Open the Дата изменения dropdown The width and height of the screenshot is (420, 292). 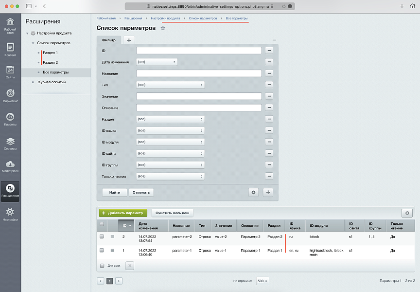pyautogui.click(x=157, y=62)
